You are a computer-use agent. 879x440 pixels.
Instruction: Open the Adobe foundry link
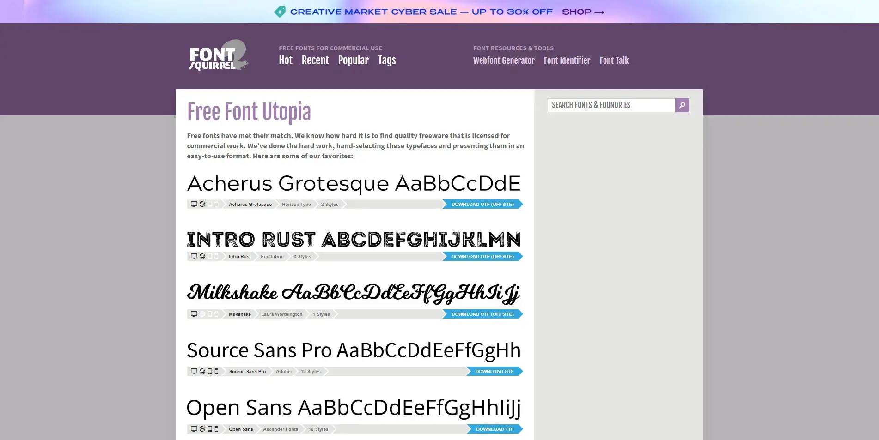(x=283, y=371)
